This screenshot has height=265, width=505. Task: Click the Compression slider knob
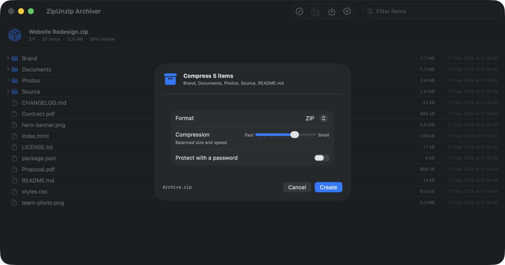click(x=295, y=135)
